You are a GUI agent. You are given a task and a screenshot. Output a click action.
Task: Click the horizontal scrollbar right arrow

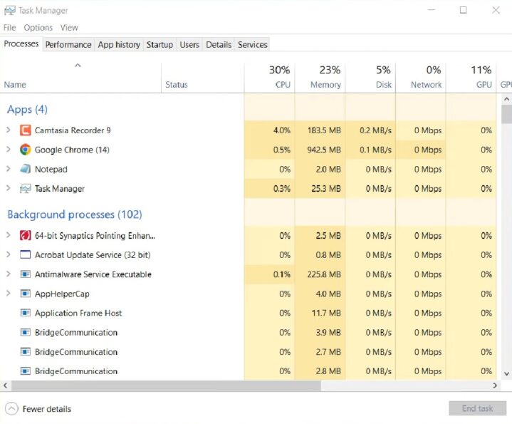[x=495, y=386]
